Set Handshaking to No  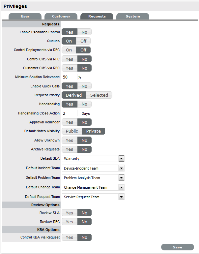tap(84, 104)
